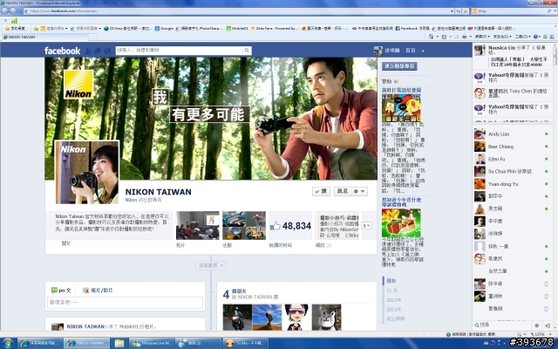Click the browser forward button

point(13,11)
